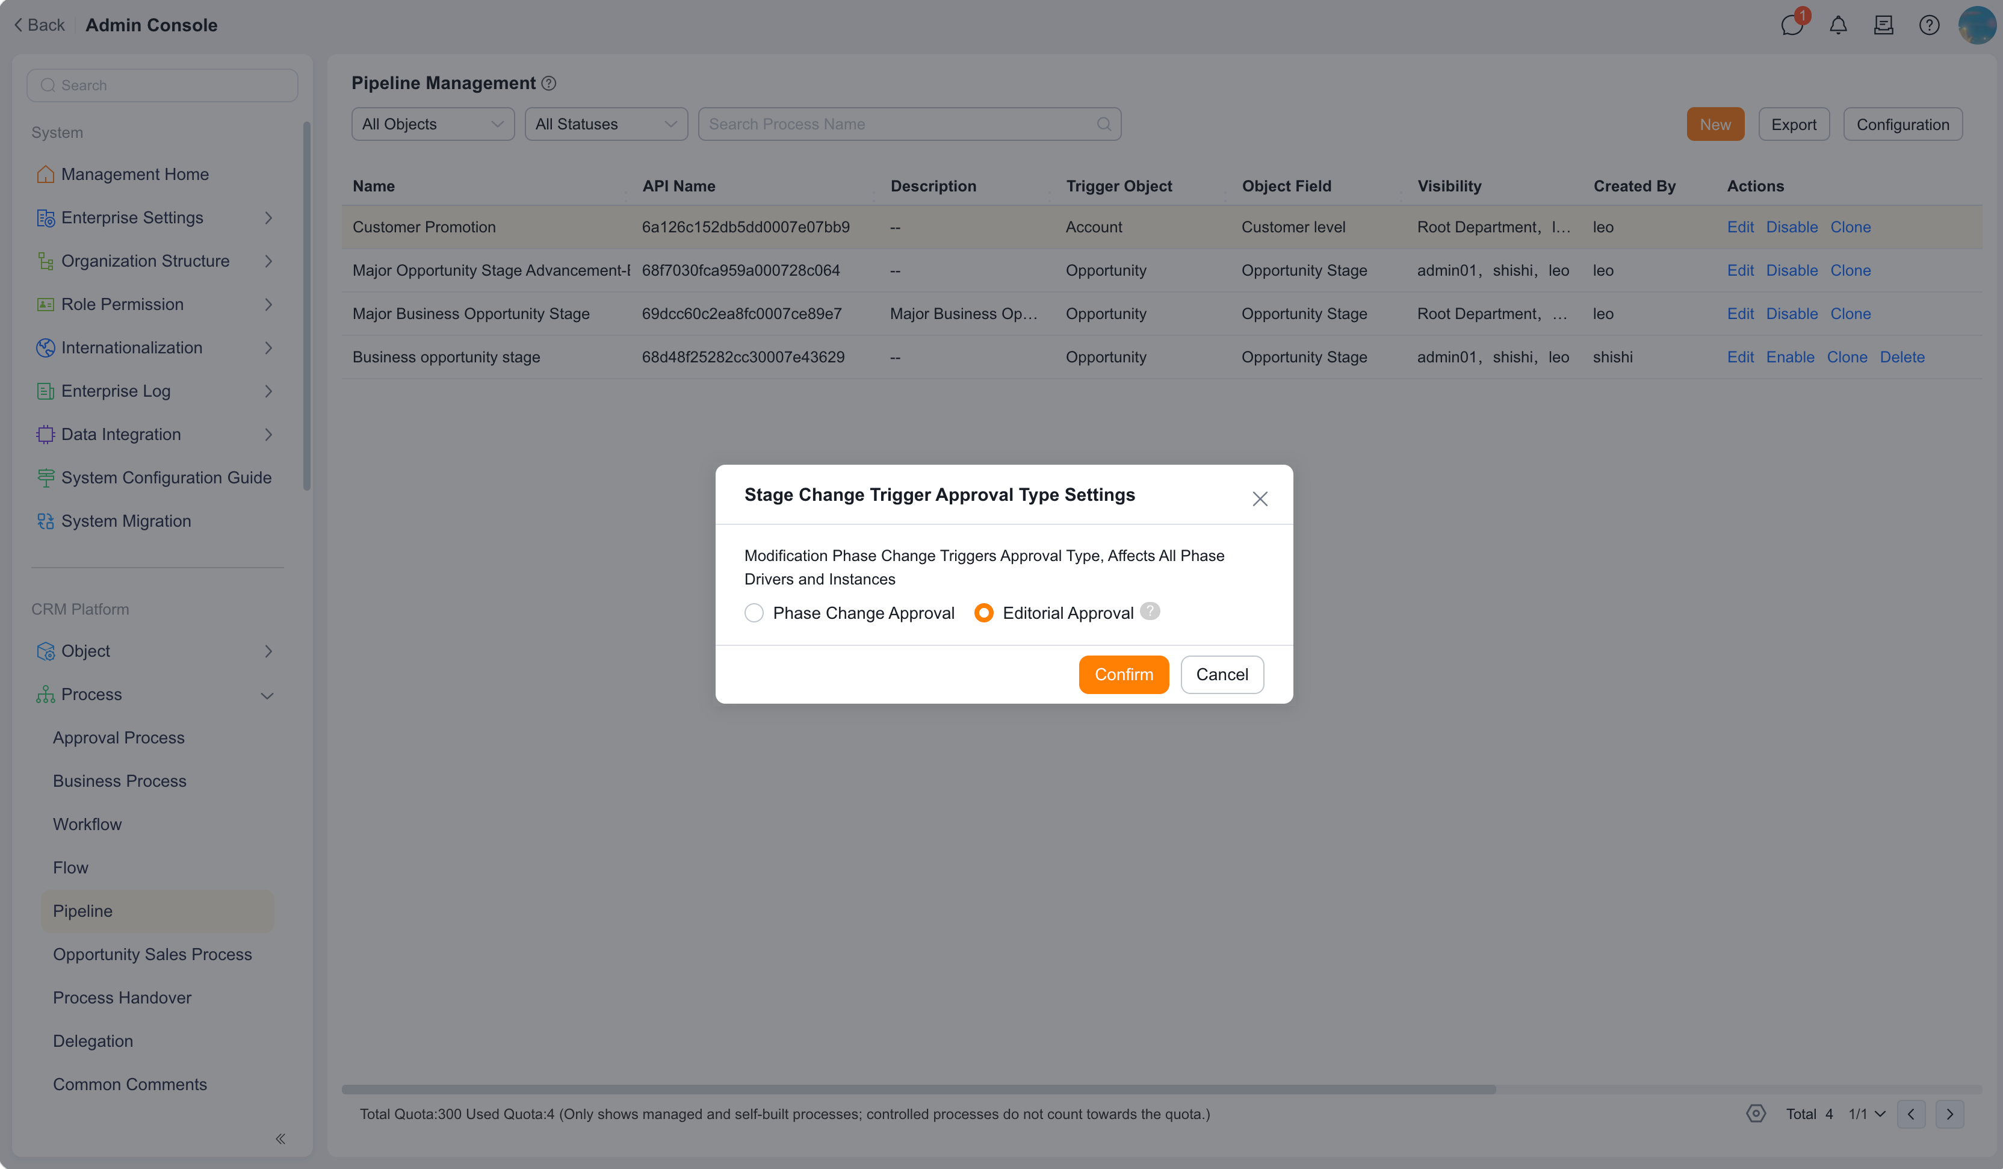
Task: Open Business Process menu item
Action: pyautogui.click(x=119, y=781)
